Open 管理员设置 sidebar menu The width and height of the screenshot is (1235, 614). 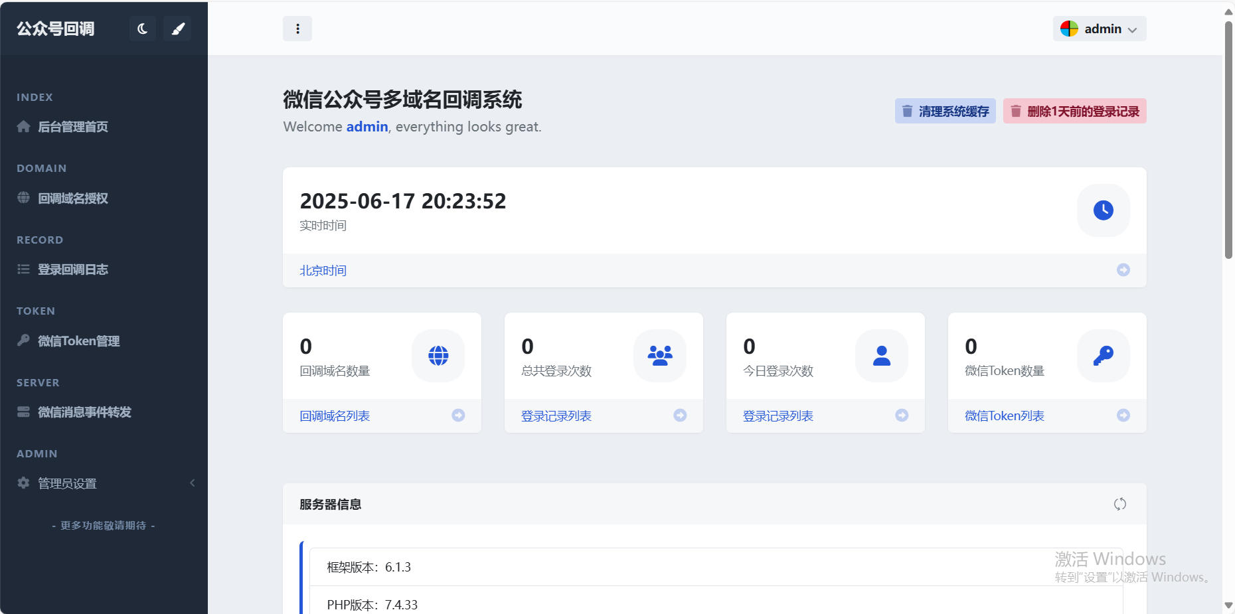coord(104,483)
